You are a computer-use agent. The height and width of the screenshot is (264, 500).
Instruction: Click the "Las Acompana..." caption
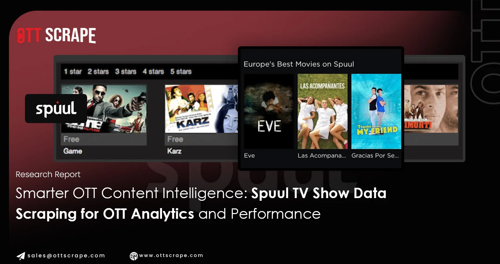(x=322, y=155)
